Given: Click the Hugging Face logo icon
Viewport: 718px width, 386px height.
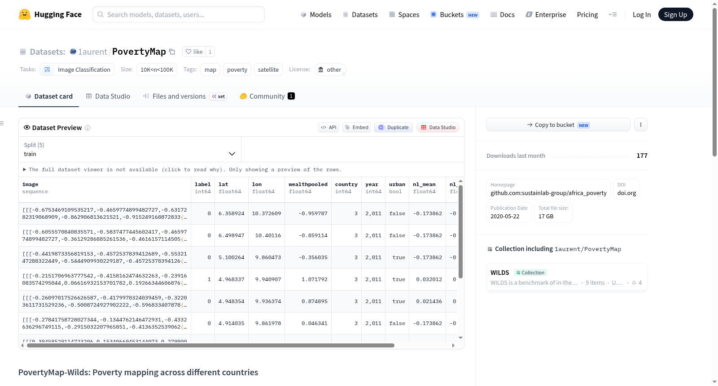Looking at the screenshot, I should 25,14.
